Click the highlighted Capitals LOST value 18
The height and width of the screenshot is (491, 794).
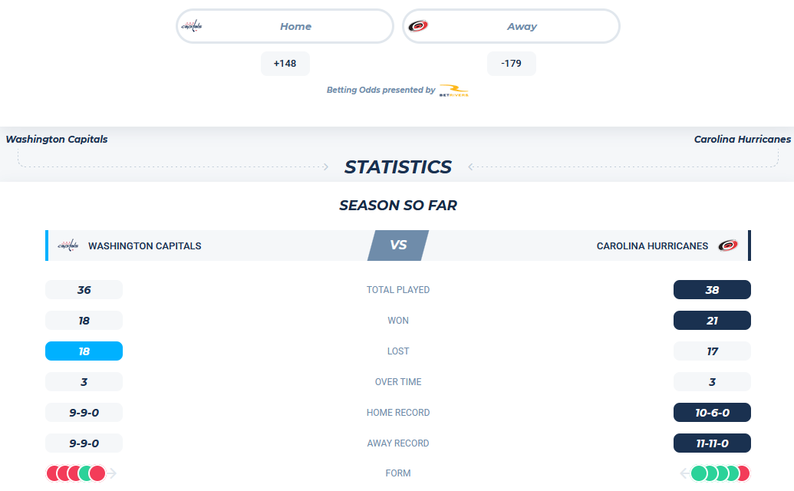(84, 351)
